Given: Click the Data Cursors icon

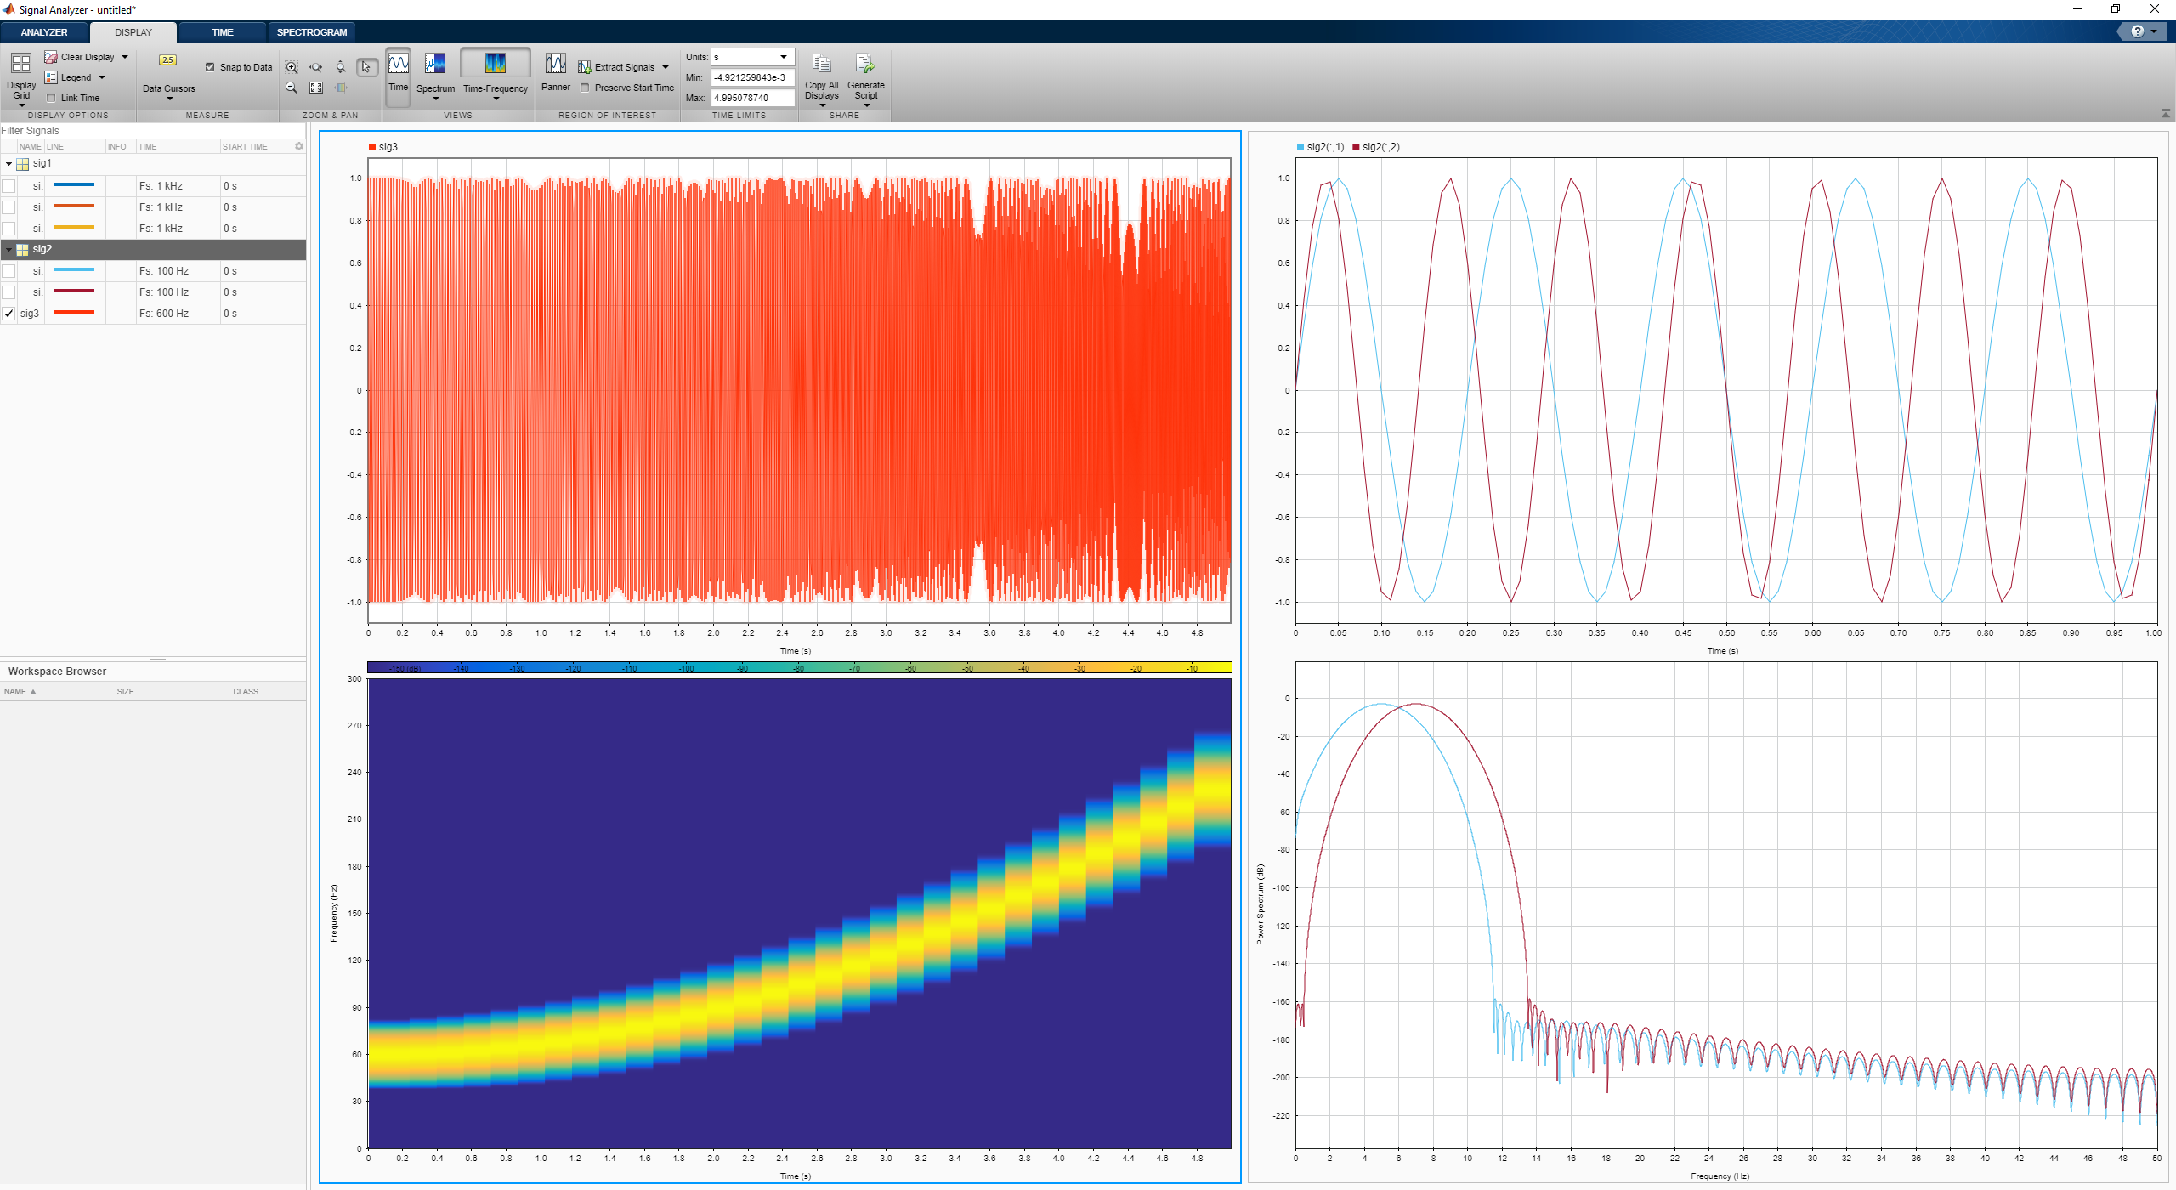Looking at the screenshot, I should [168, 60].
